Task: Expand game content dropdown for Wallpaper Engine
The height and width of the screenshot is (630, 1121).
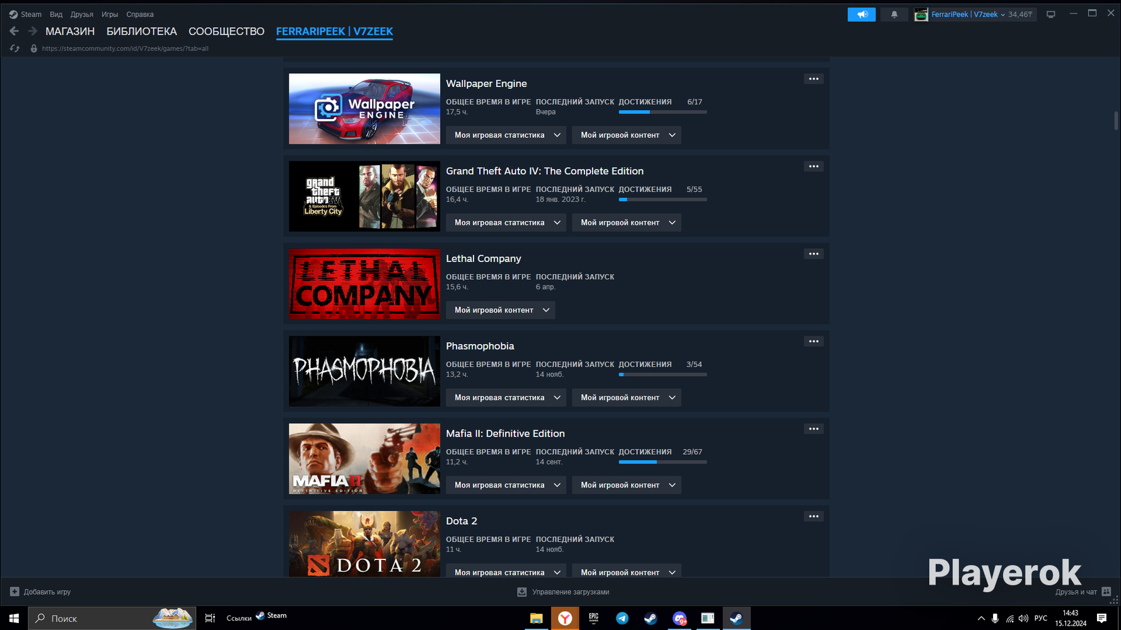Action: coord(627,135)
